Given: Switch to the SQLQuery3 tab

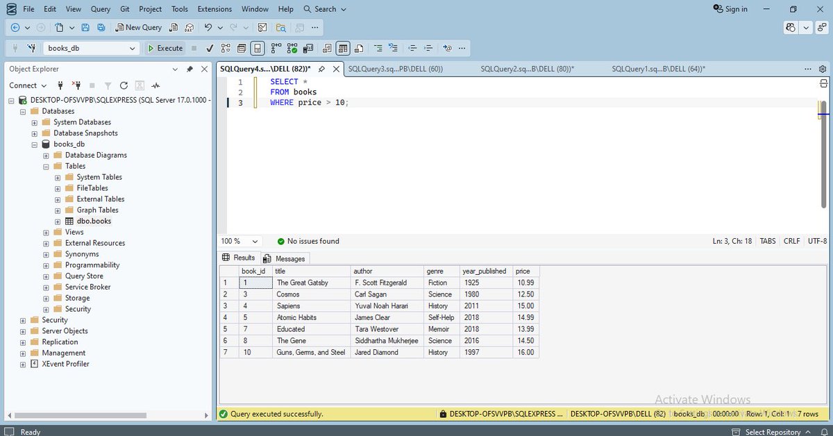Looking at the screenshot, I should (x=395, y=69).
